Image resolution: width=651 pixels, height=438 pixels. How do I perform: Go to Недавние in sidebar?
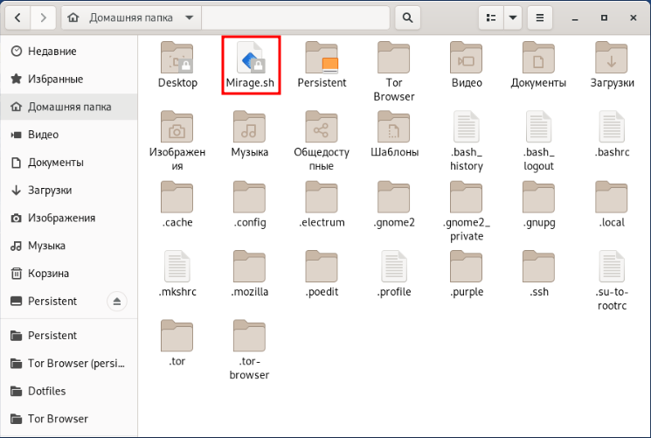click(52, 52)
